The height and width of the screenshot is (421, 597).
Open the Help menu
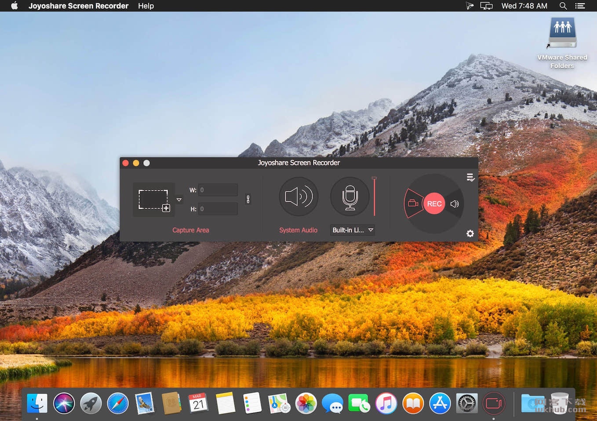coord(146,6)
